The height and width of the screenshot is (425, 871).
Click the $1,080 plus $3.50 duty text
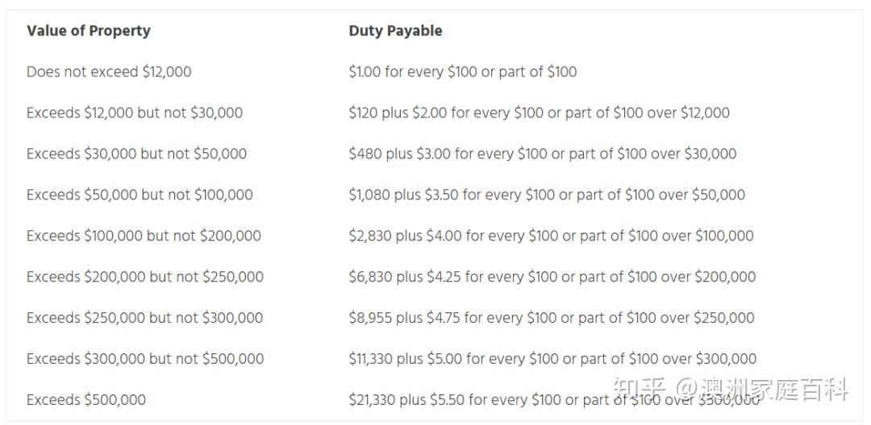(x=547, y=195)
